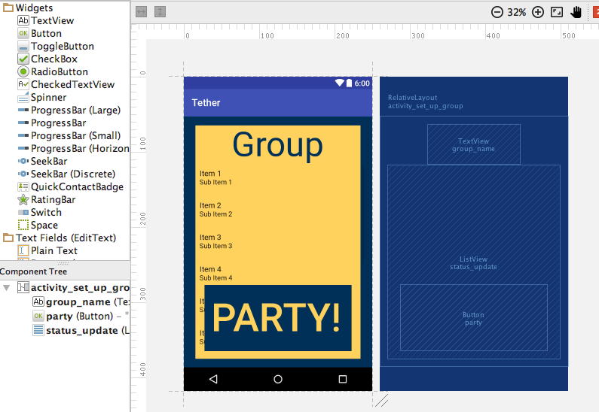The image size is (599, 412).
Task: Select Item 2 row in preview list
Action: (x=278, y=210)
